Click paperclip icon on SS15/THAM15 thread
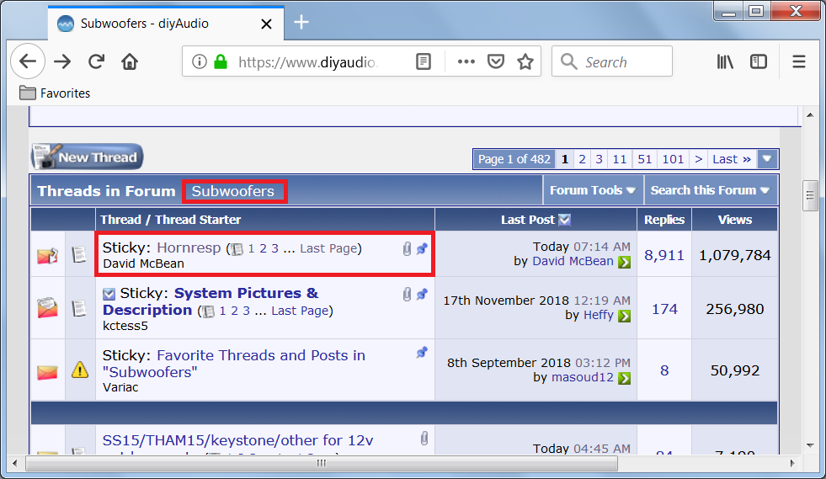 (x=424, y=439)
